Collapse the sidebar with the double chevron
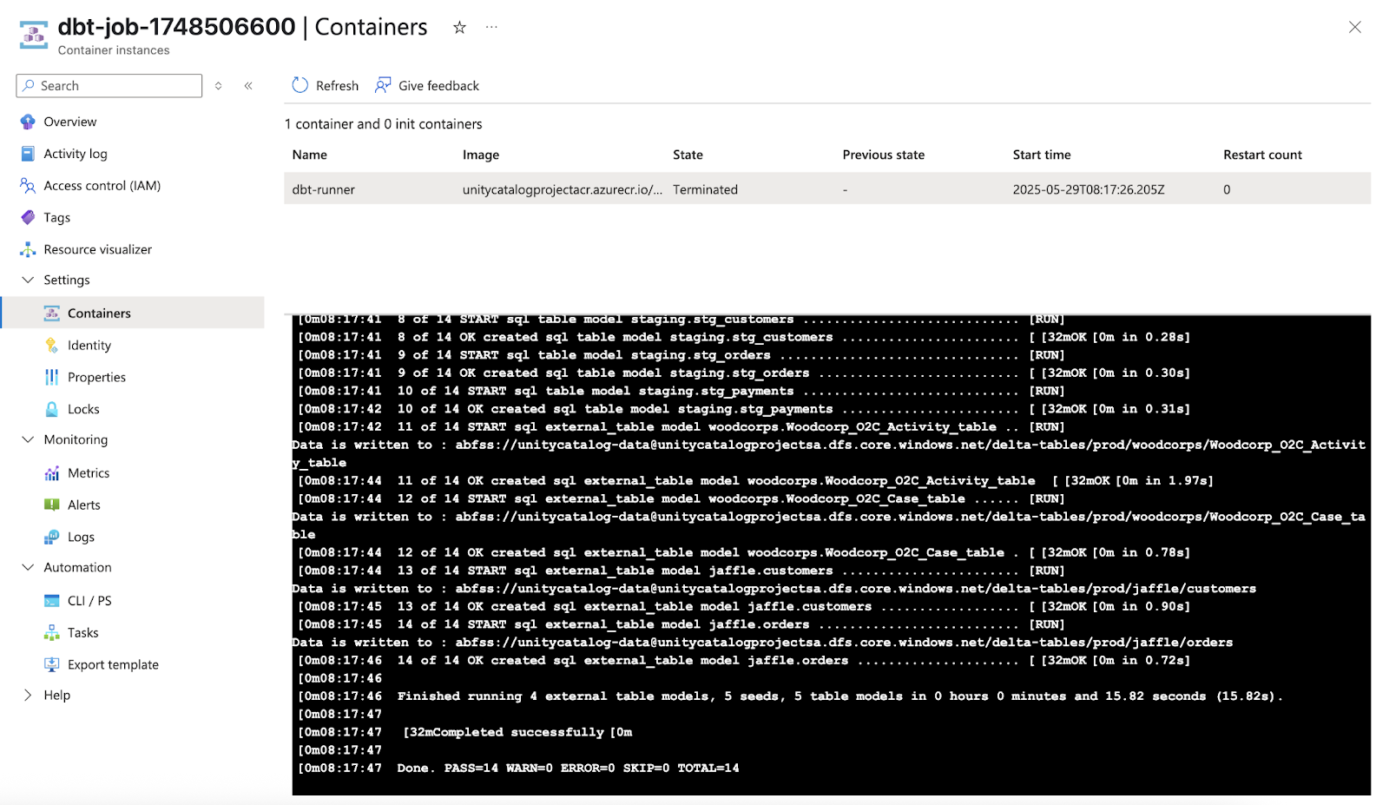Screen dimensions: 1389x805 point(248,86)
